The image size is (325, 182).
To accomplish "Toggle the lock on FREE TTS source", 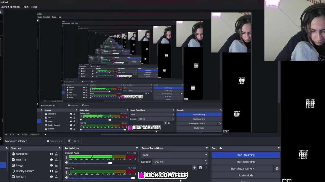I will click(x=56, y=160).
